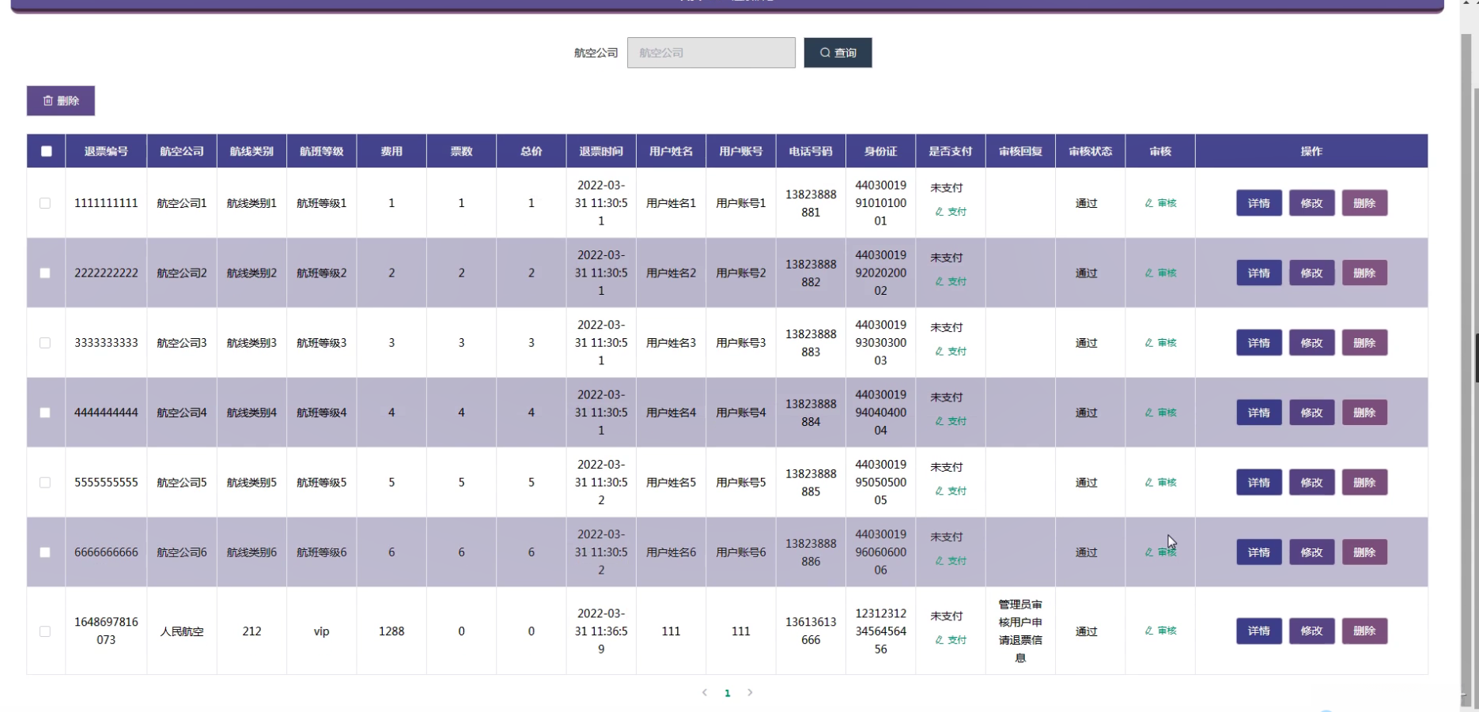
Task: Click the 审核 review icon for 航空公司2
Action: click(x=1160, y=273)
